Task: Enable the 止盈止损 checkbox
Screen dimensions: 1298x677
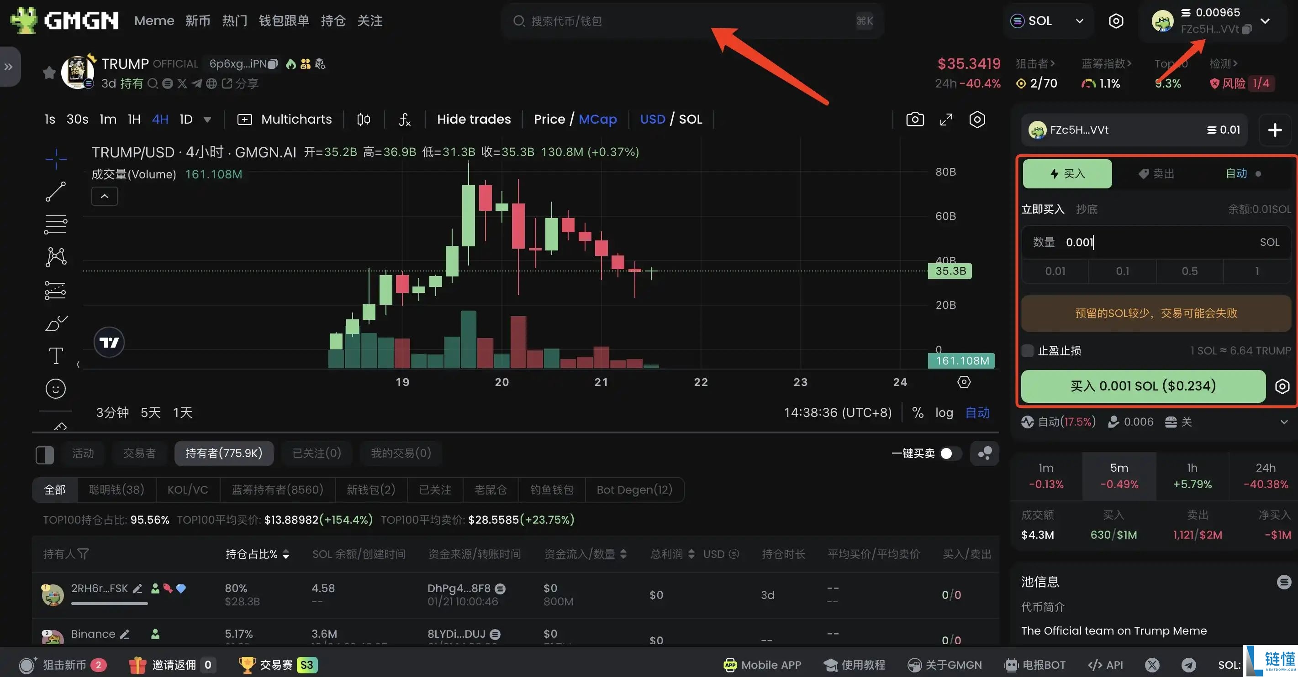Action: [x=1028, y=351]
